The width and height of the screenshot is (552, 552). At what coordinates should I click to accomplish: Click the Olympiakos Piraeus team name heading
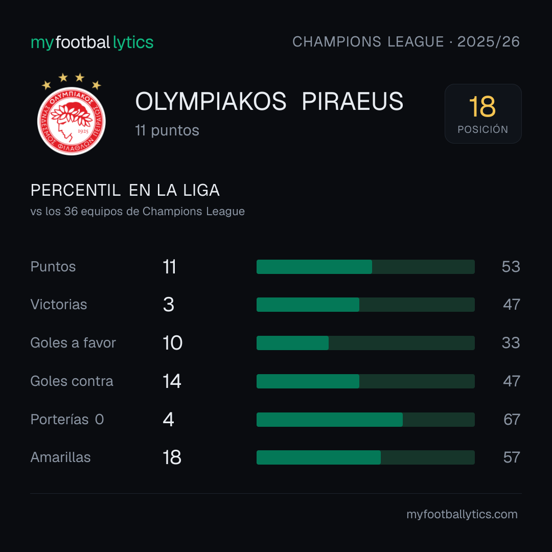[x=269, y=101]
